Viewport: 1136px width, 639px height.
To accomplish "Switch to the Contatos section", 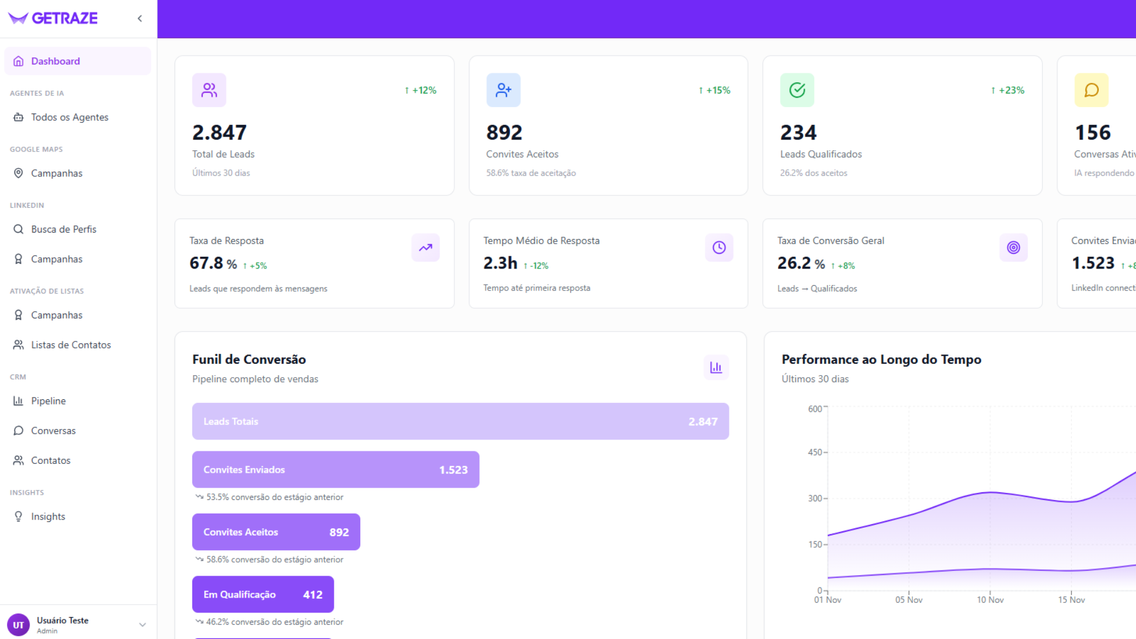I will (50, 460).
